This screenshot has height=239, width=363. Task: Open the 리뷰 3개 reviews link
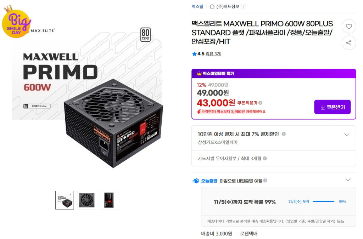coord(213,54)
